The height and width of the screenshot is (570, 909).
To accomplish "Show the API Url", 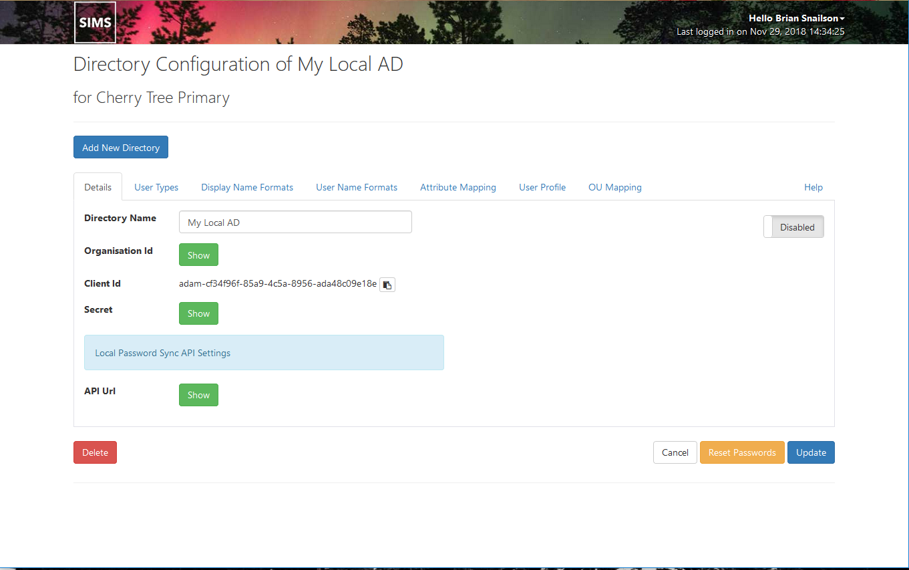I will (198, 395).
